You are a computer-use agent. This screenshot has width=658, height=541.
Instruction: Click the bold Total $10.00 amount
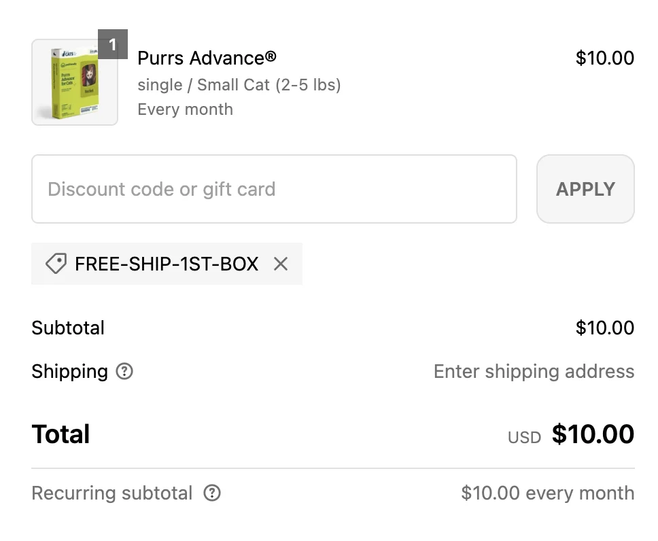(593, 434)
